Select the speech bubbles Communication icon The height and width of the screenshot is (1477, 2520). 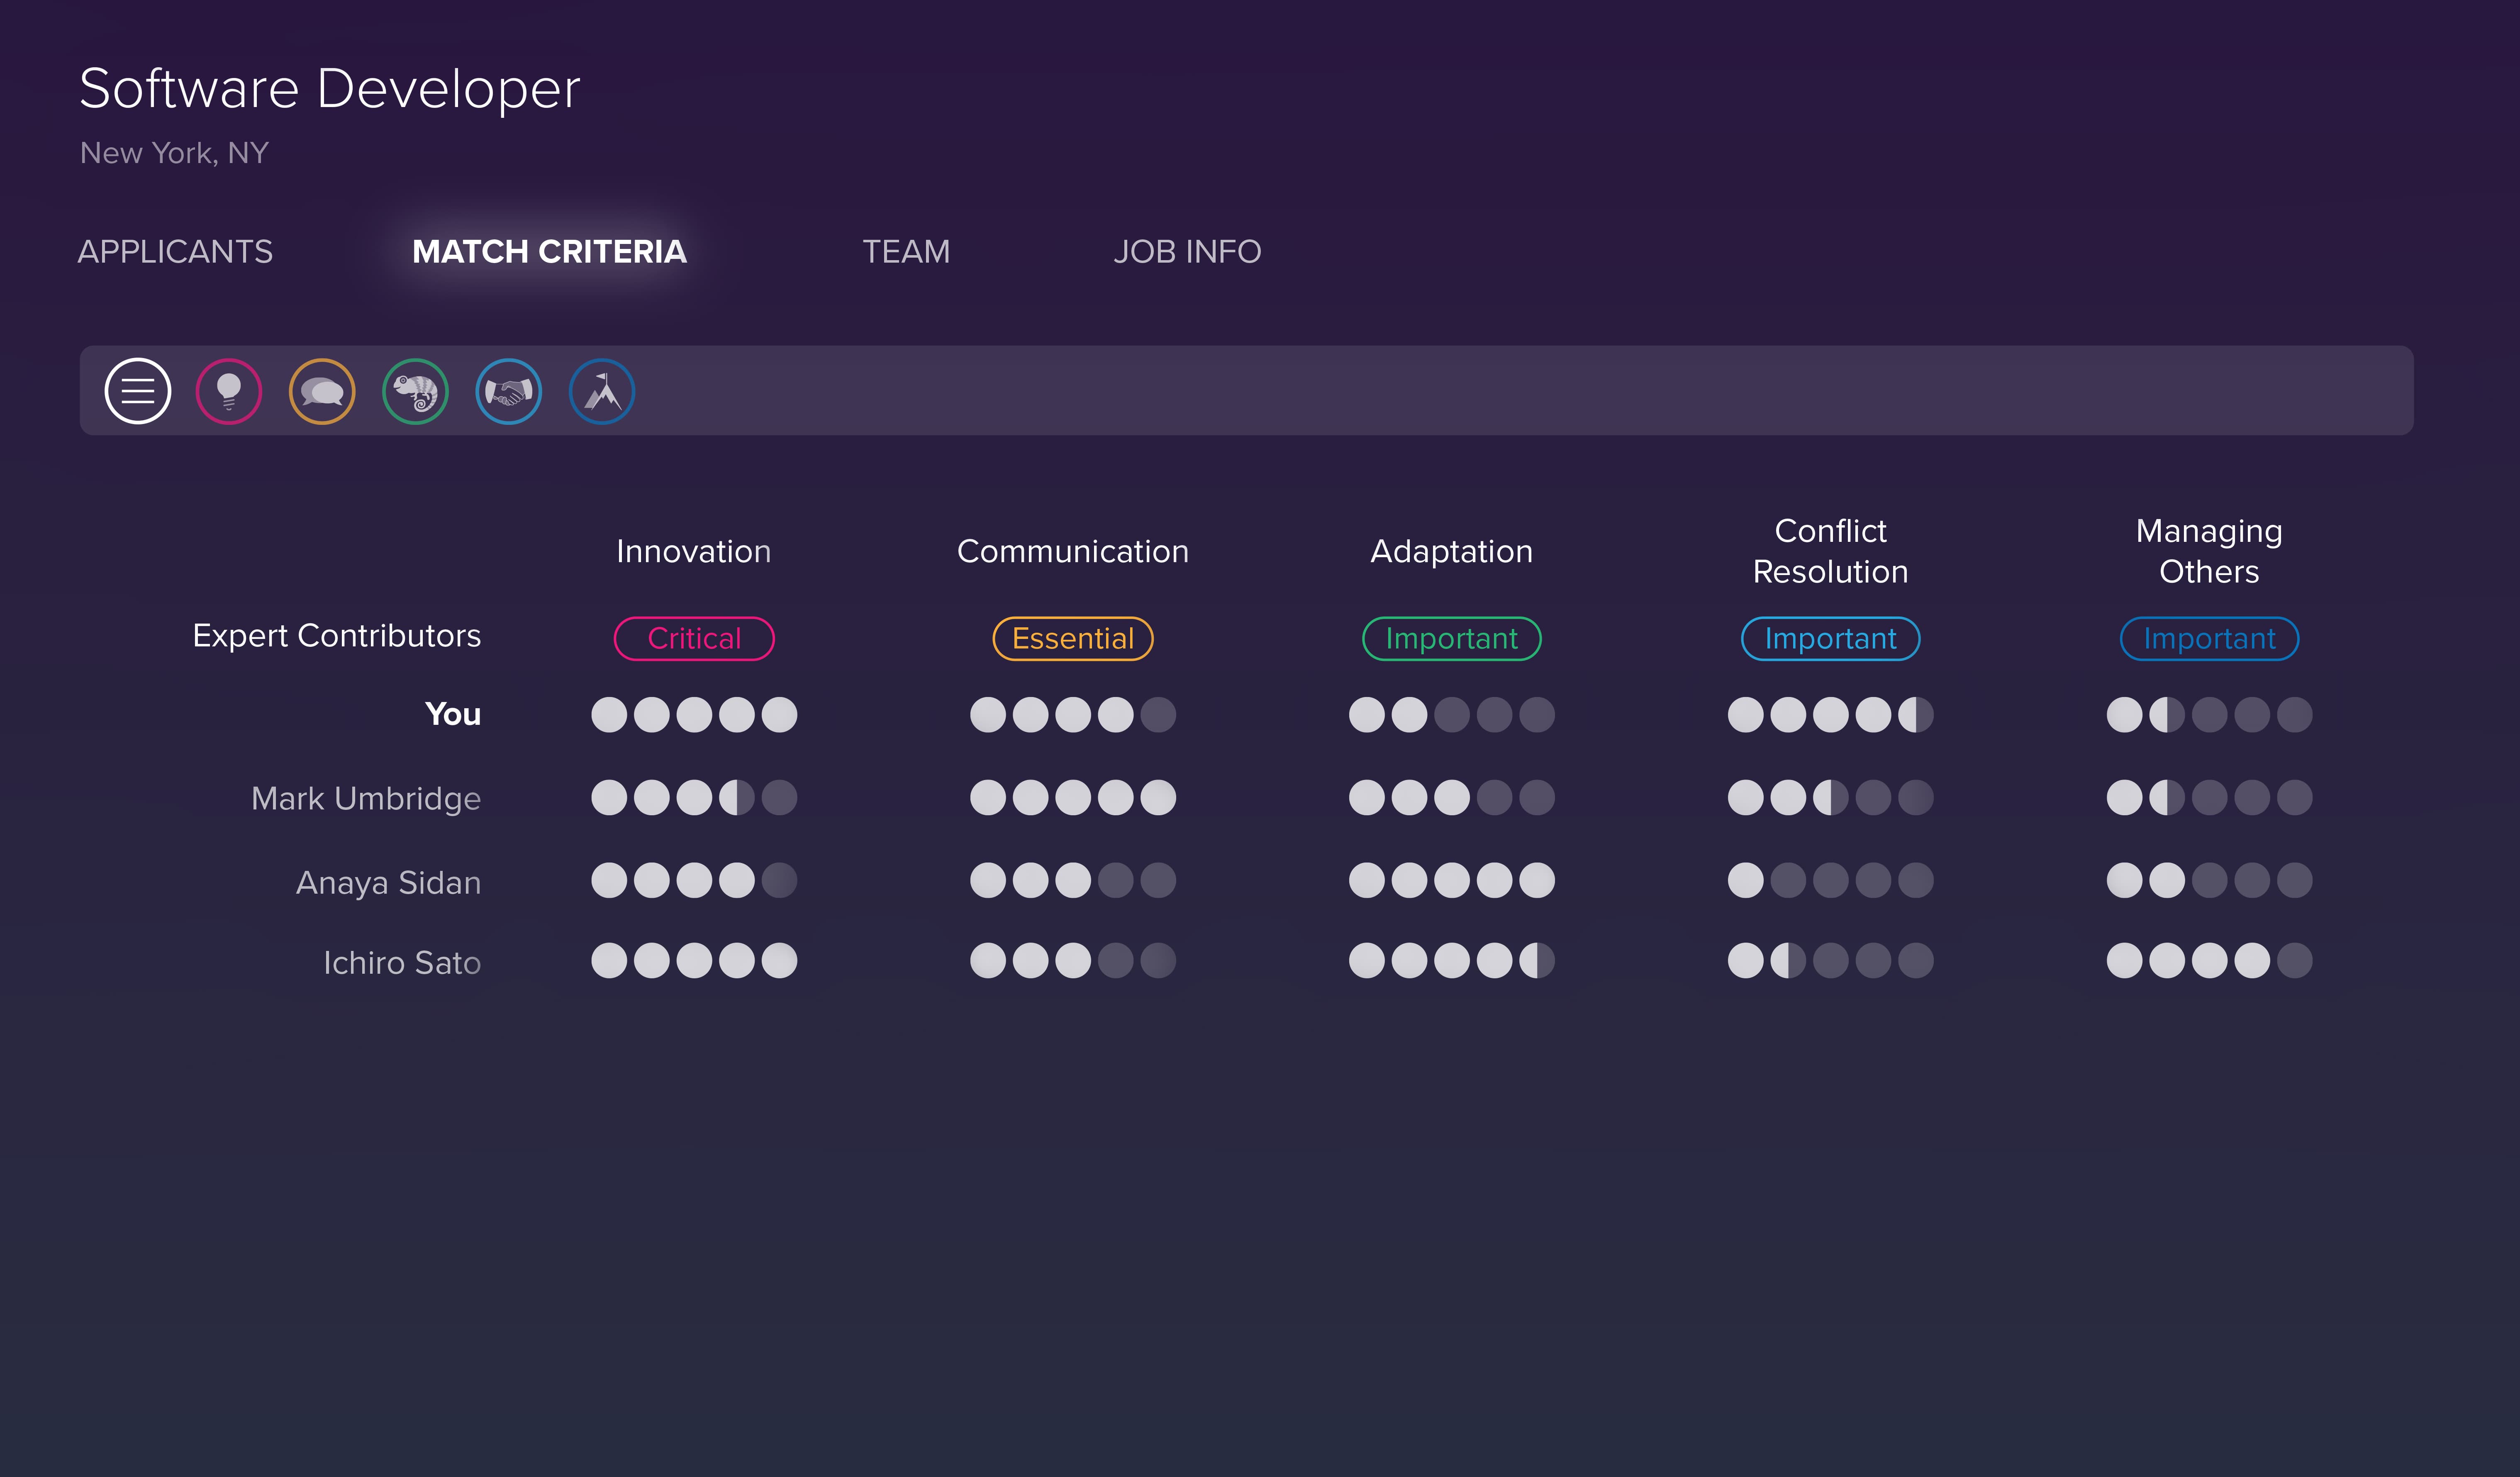click(322, 391)
